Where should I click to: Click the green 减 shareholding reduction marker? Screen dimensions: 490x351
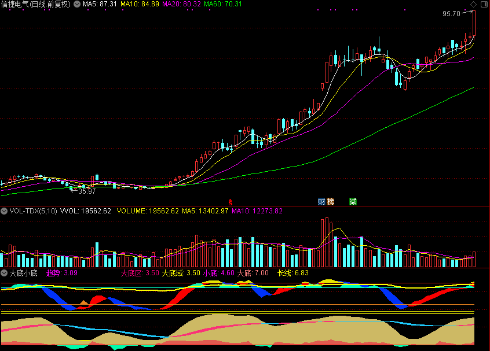pyautogui.click(x=353, y=201)
